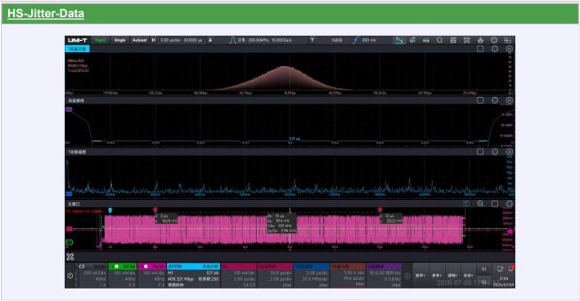Open the C2 channel settings tile
Viewport: 580px width, 301px height.
pyautogui.click(x=92, y=275)
